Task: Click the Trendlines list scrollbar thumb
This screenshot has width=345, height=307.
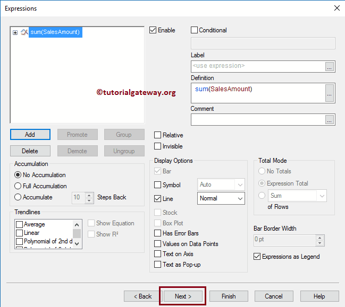Action: click(77, 233)
